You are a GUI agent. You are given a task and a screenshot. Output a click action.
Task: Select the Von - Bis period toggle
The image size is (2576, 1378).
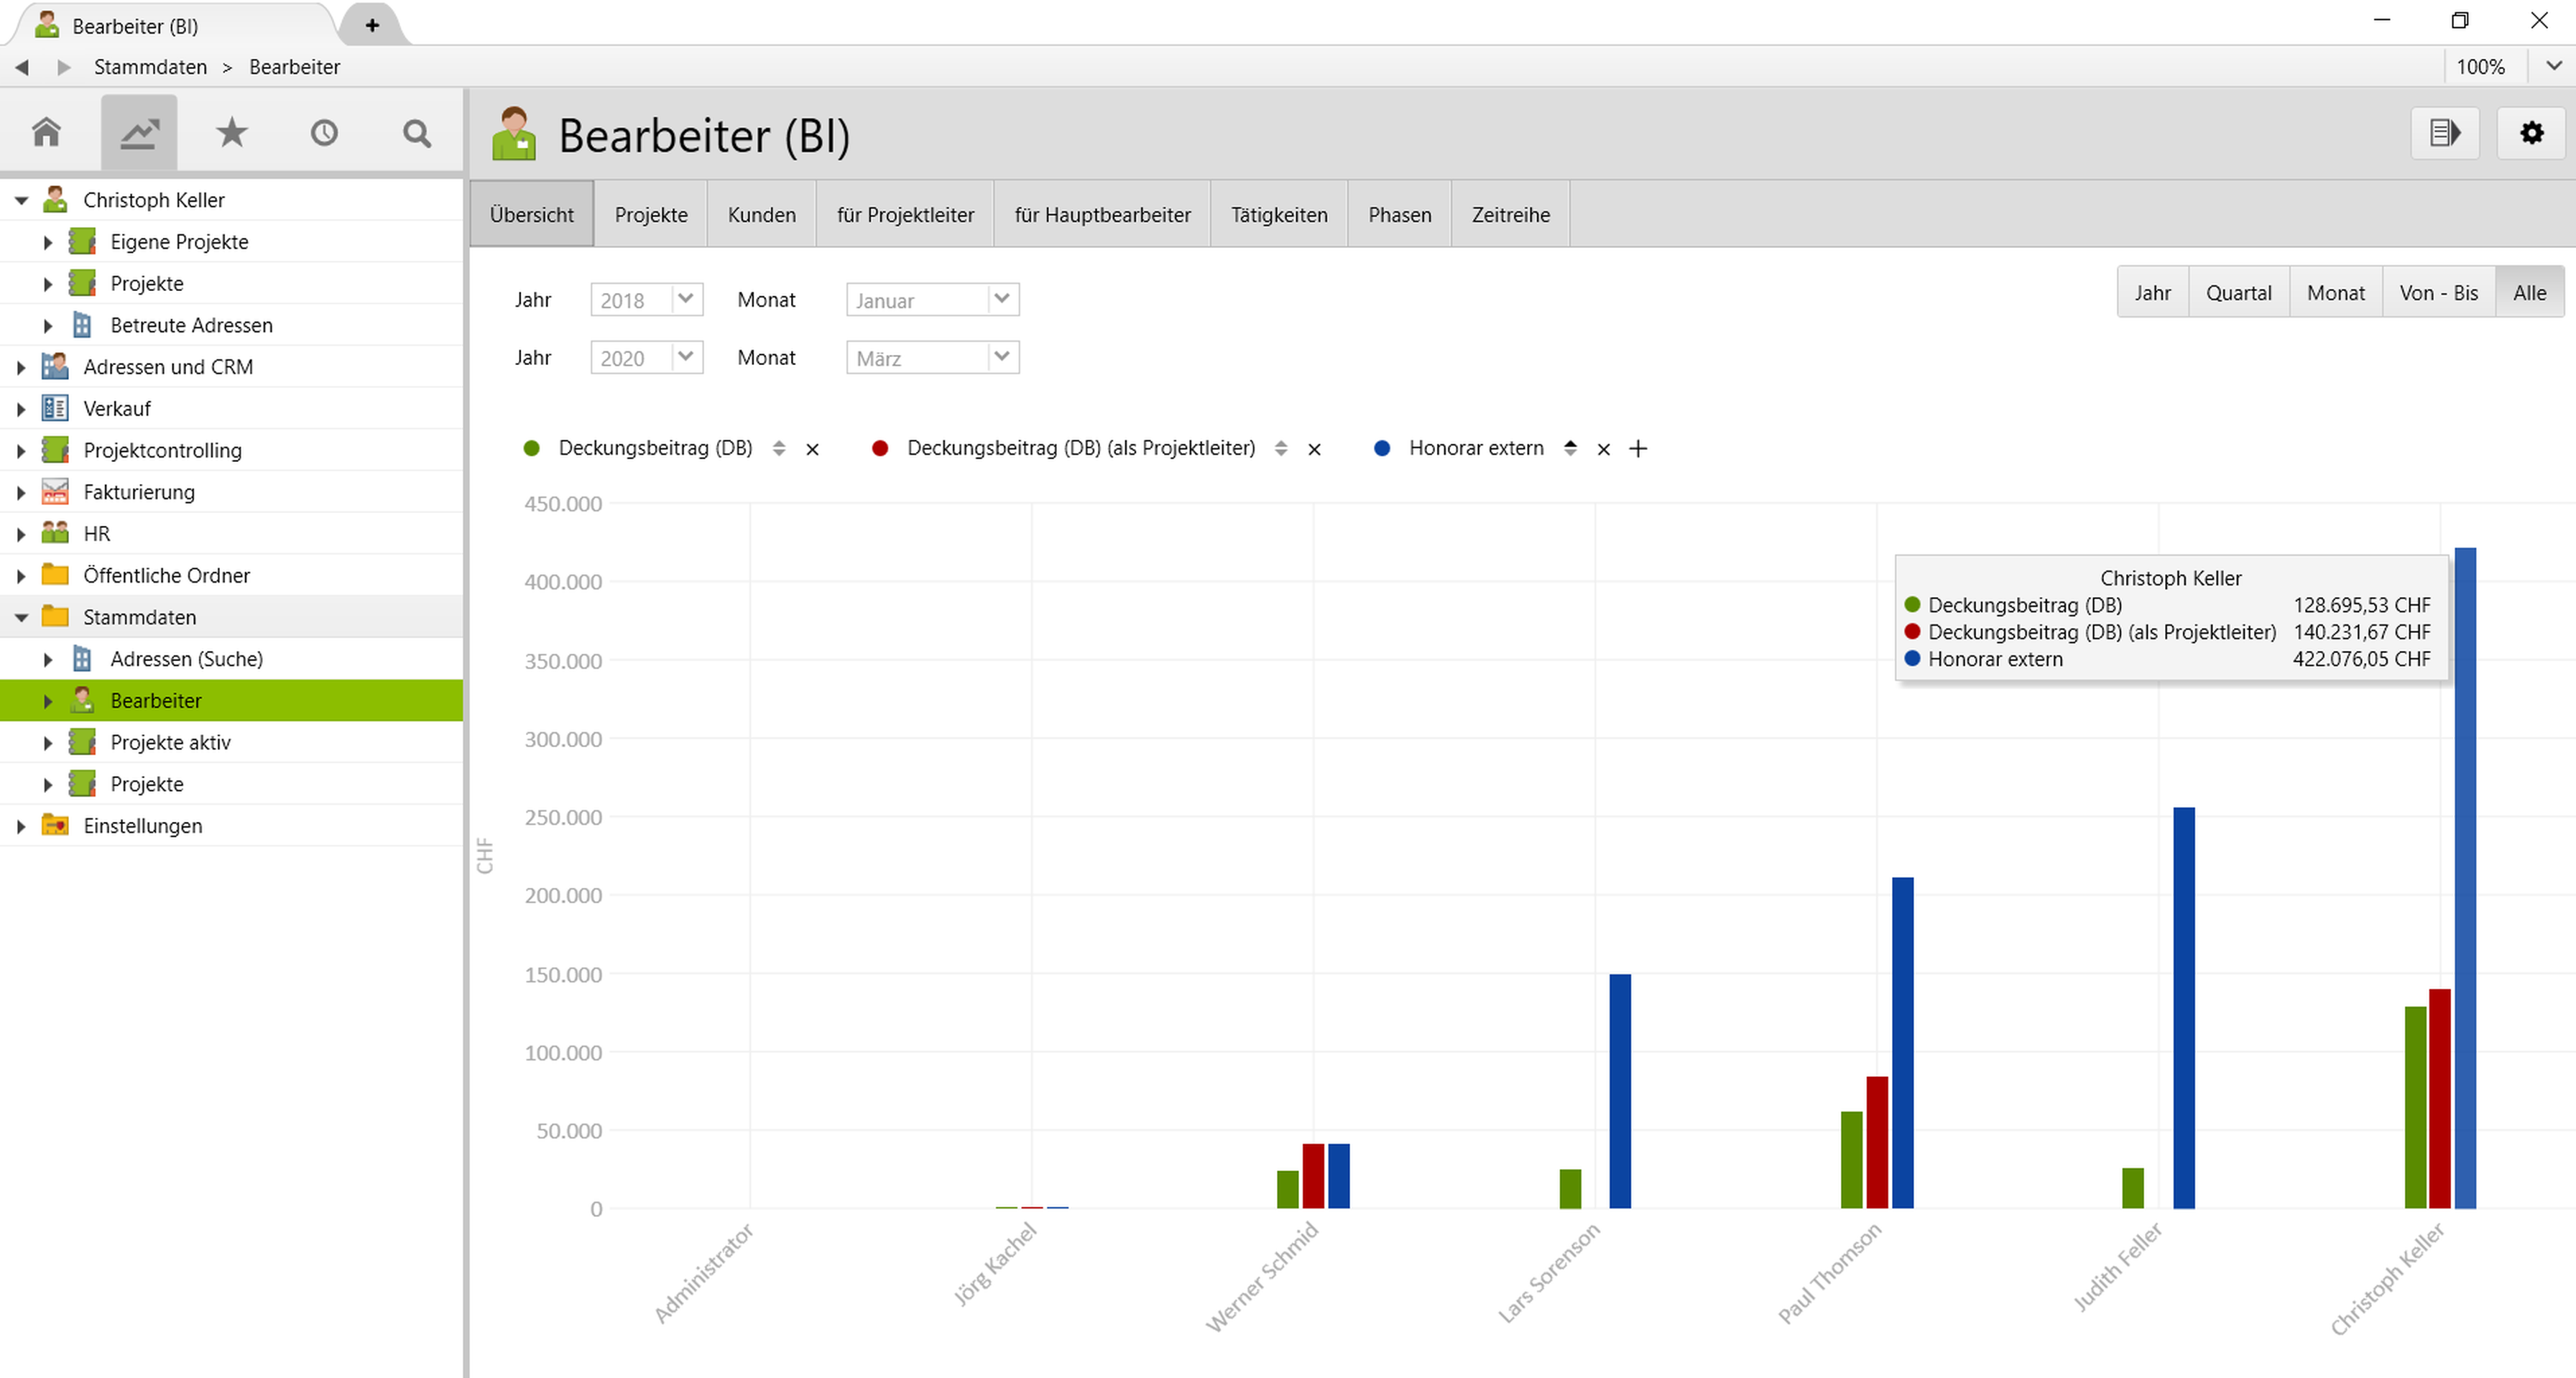[x=2438, y=293]
